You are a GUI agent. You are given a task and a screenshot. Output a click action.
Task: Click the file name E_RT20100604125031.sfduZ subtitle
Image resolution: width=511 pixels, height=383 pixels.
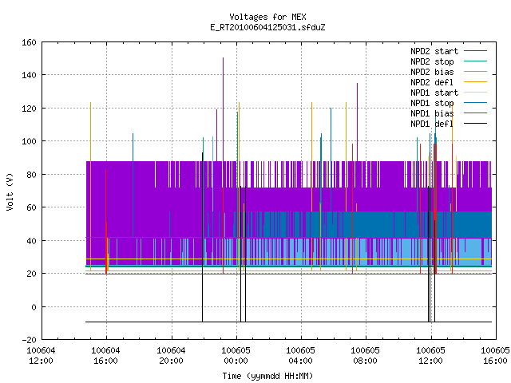point(267,27)
